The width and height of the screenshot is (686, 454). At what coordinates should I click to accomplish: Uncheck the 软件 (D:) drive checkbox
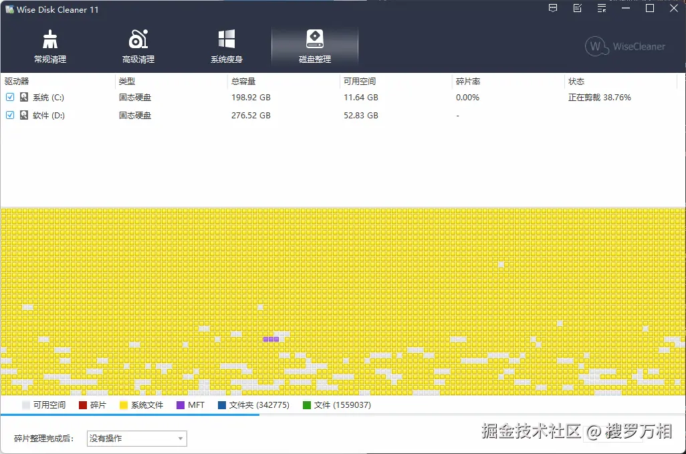10,115
